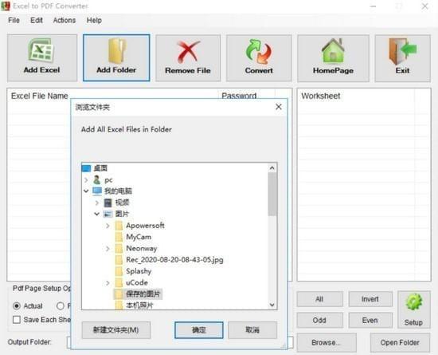This screenshot has width=438, height=355.
Task: Click the Apowersoft folder icon
Action: click(x=119, y=226)
